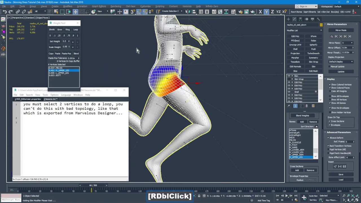Open Mirror Plane X dropdown
Viewport: 361px width, 203px height.
[347, 43]
